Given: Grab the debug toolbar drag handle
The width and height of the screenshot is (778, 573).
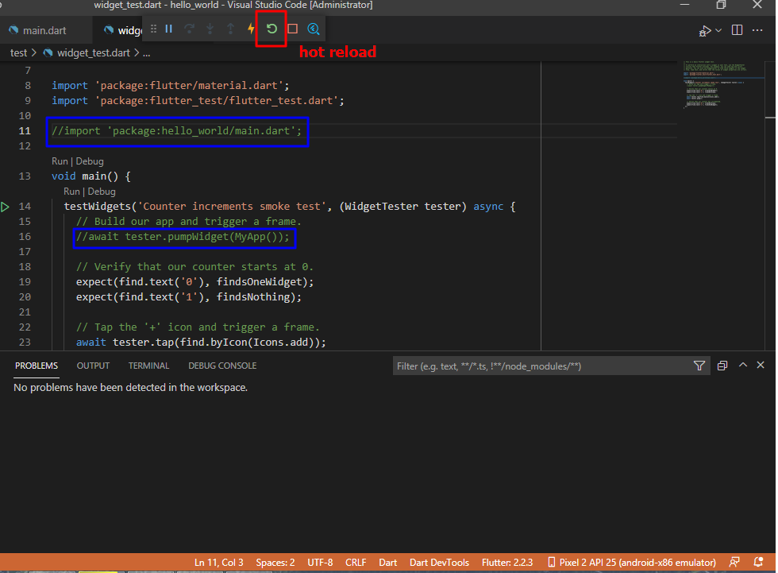Looking at the screenshot, I should [x=153, y=29].
